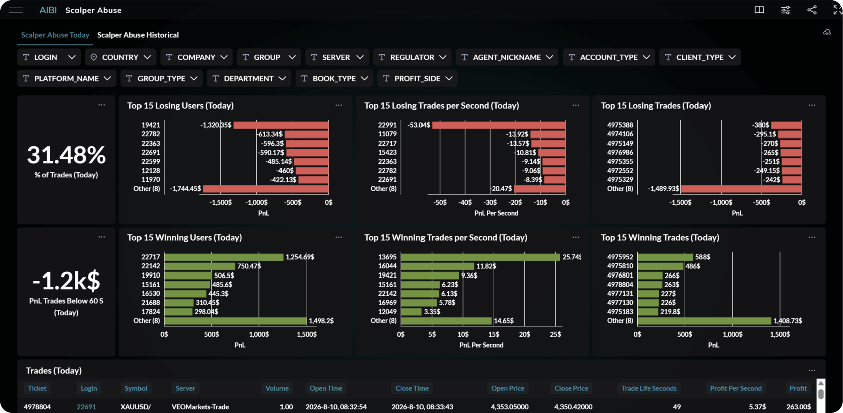Open options for Top 15 Winning Trades per Second

(x=576, y=237)
